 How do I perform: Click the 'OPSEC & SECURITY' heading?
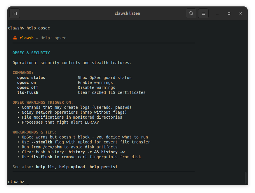[x=31, y=53]
